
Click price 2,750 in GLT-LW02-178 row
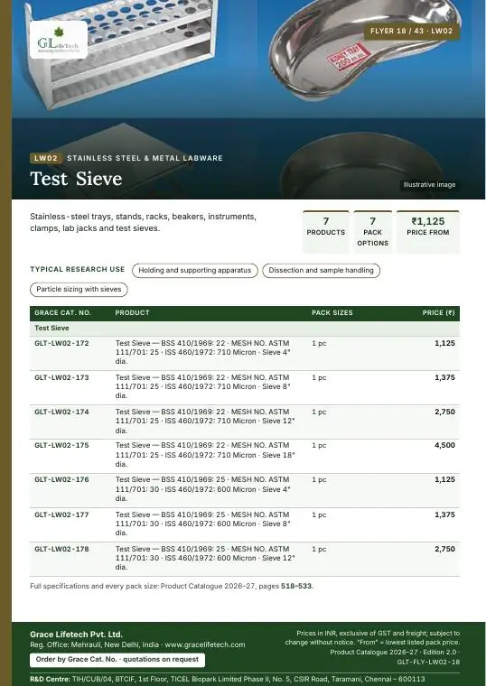(444, 549)
